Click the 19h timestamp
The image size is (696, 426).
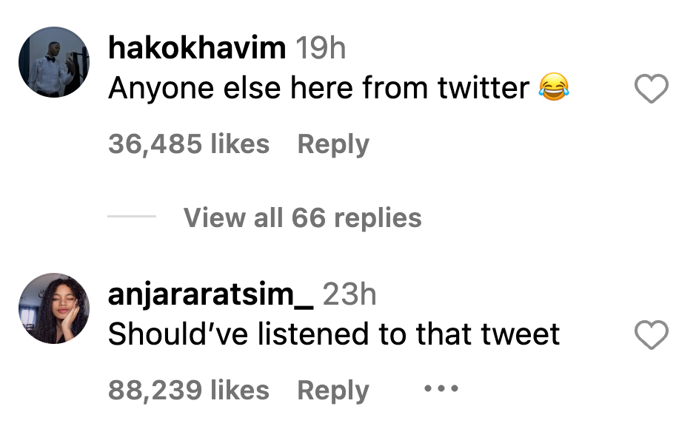(x=321, y=49)
